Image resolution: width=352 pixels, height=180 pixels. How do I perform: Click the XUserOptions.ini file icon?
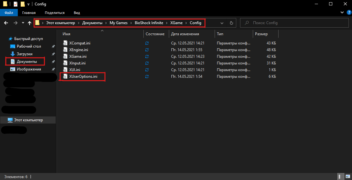click(65, 77)
